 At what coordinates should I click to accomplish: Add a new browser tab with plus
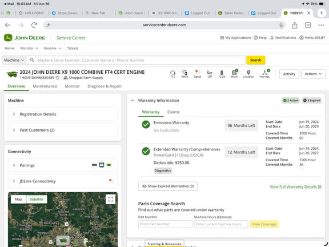click(322, 13)
